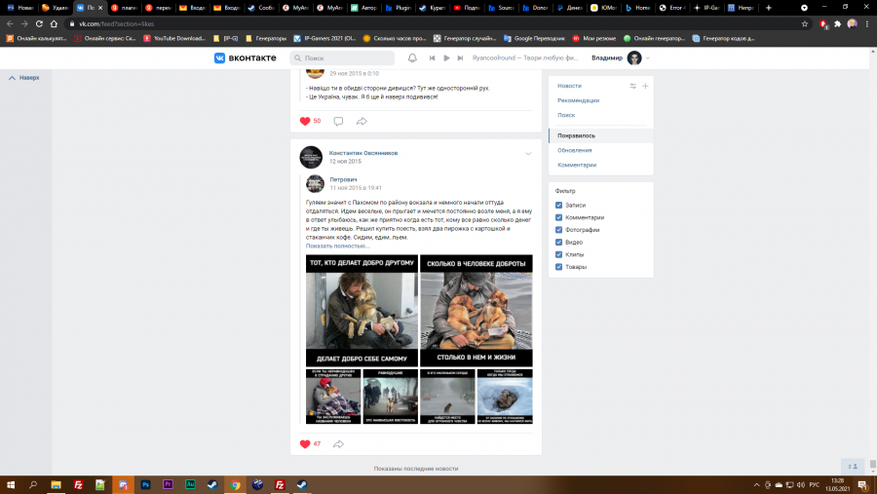Select the Понравилось section
The width and height of the screenshot is (877, 494).
601,135
